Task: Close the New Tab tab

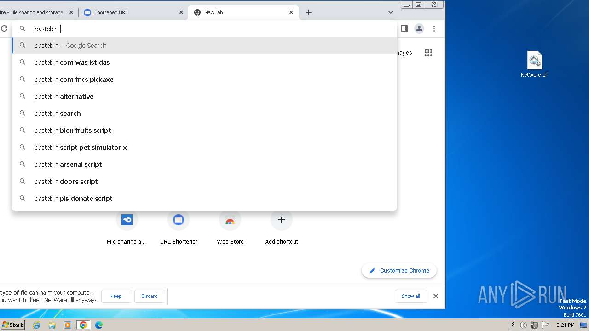Action: (291, 12)
